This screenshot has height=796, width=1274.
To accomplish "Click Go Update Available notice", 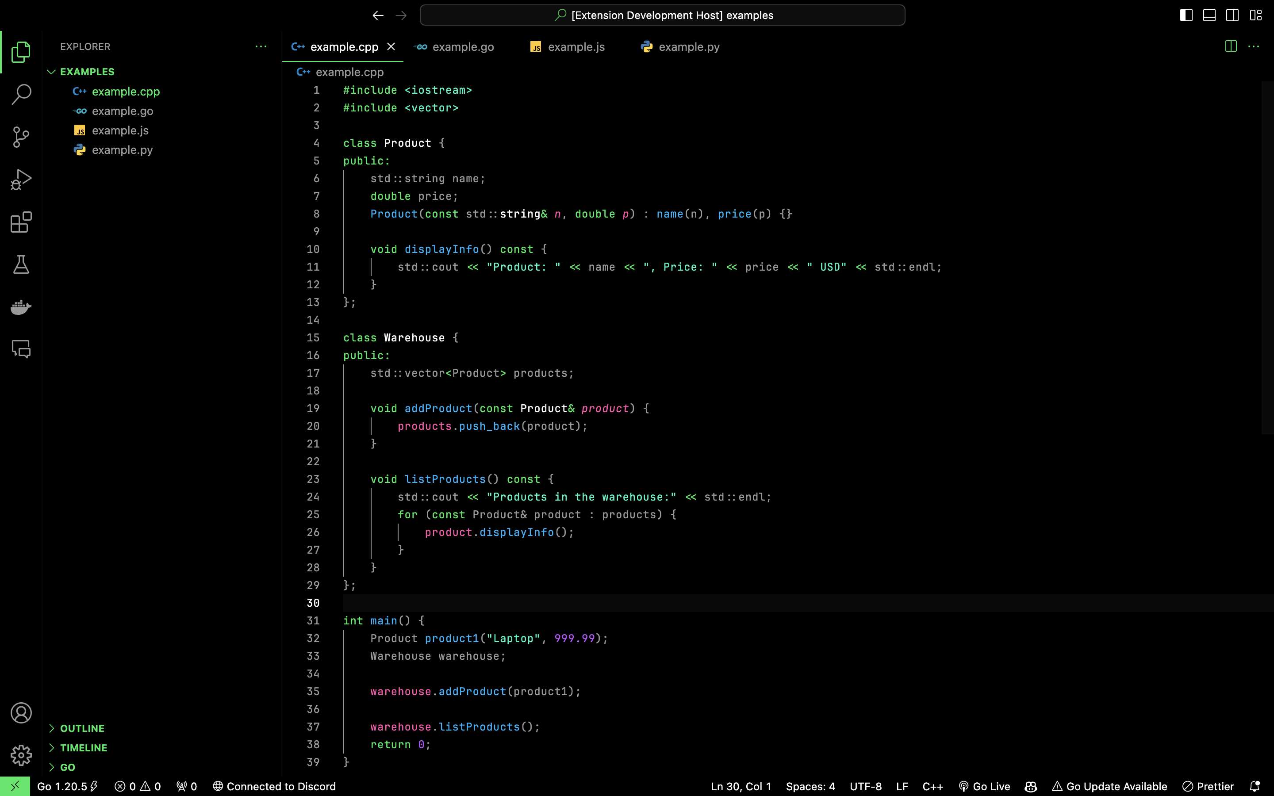I will click(1110, 787).
